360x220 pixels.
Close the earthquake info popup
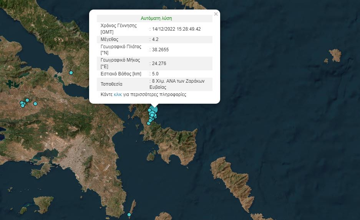[x=216, y=14]
